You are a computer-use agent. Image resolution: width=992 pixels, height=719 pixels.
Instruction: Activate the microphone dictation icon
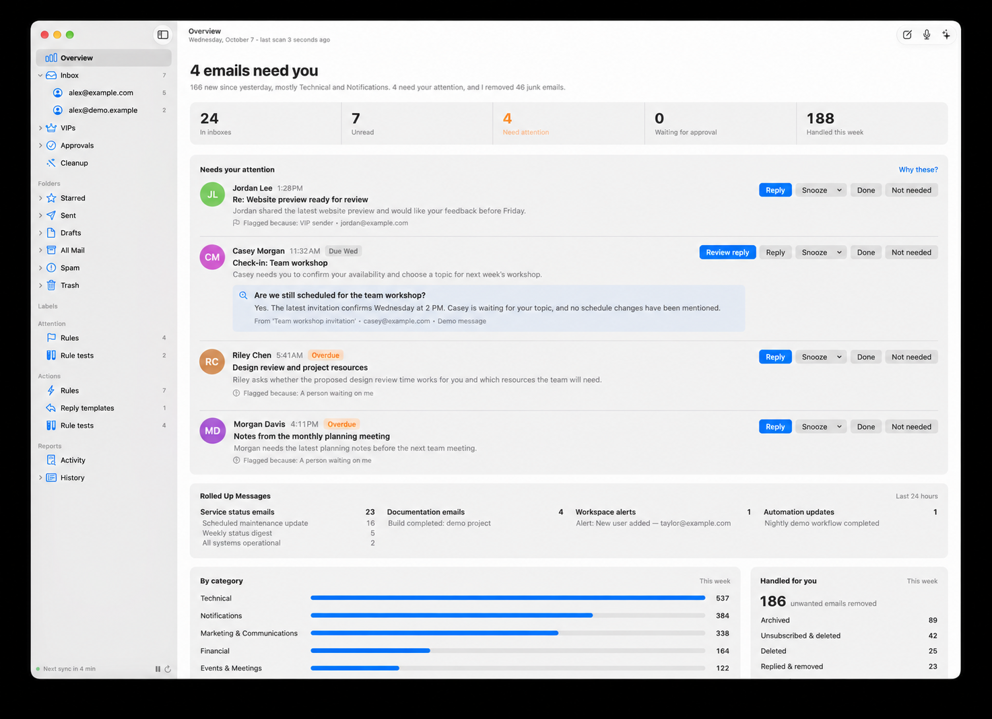pyautogui.click(x=927, y=34)
